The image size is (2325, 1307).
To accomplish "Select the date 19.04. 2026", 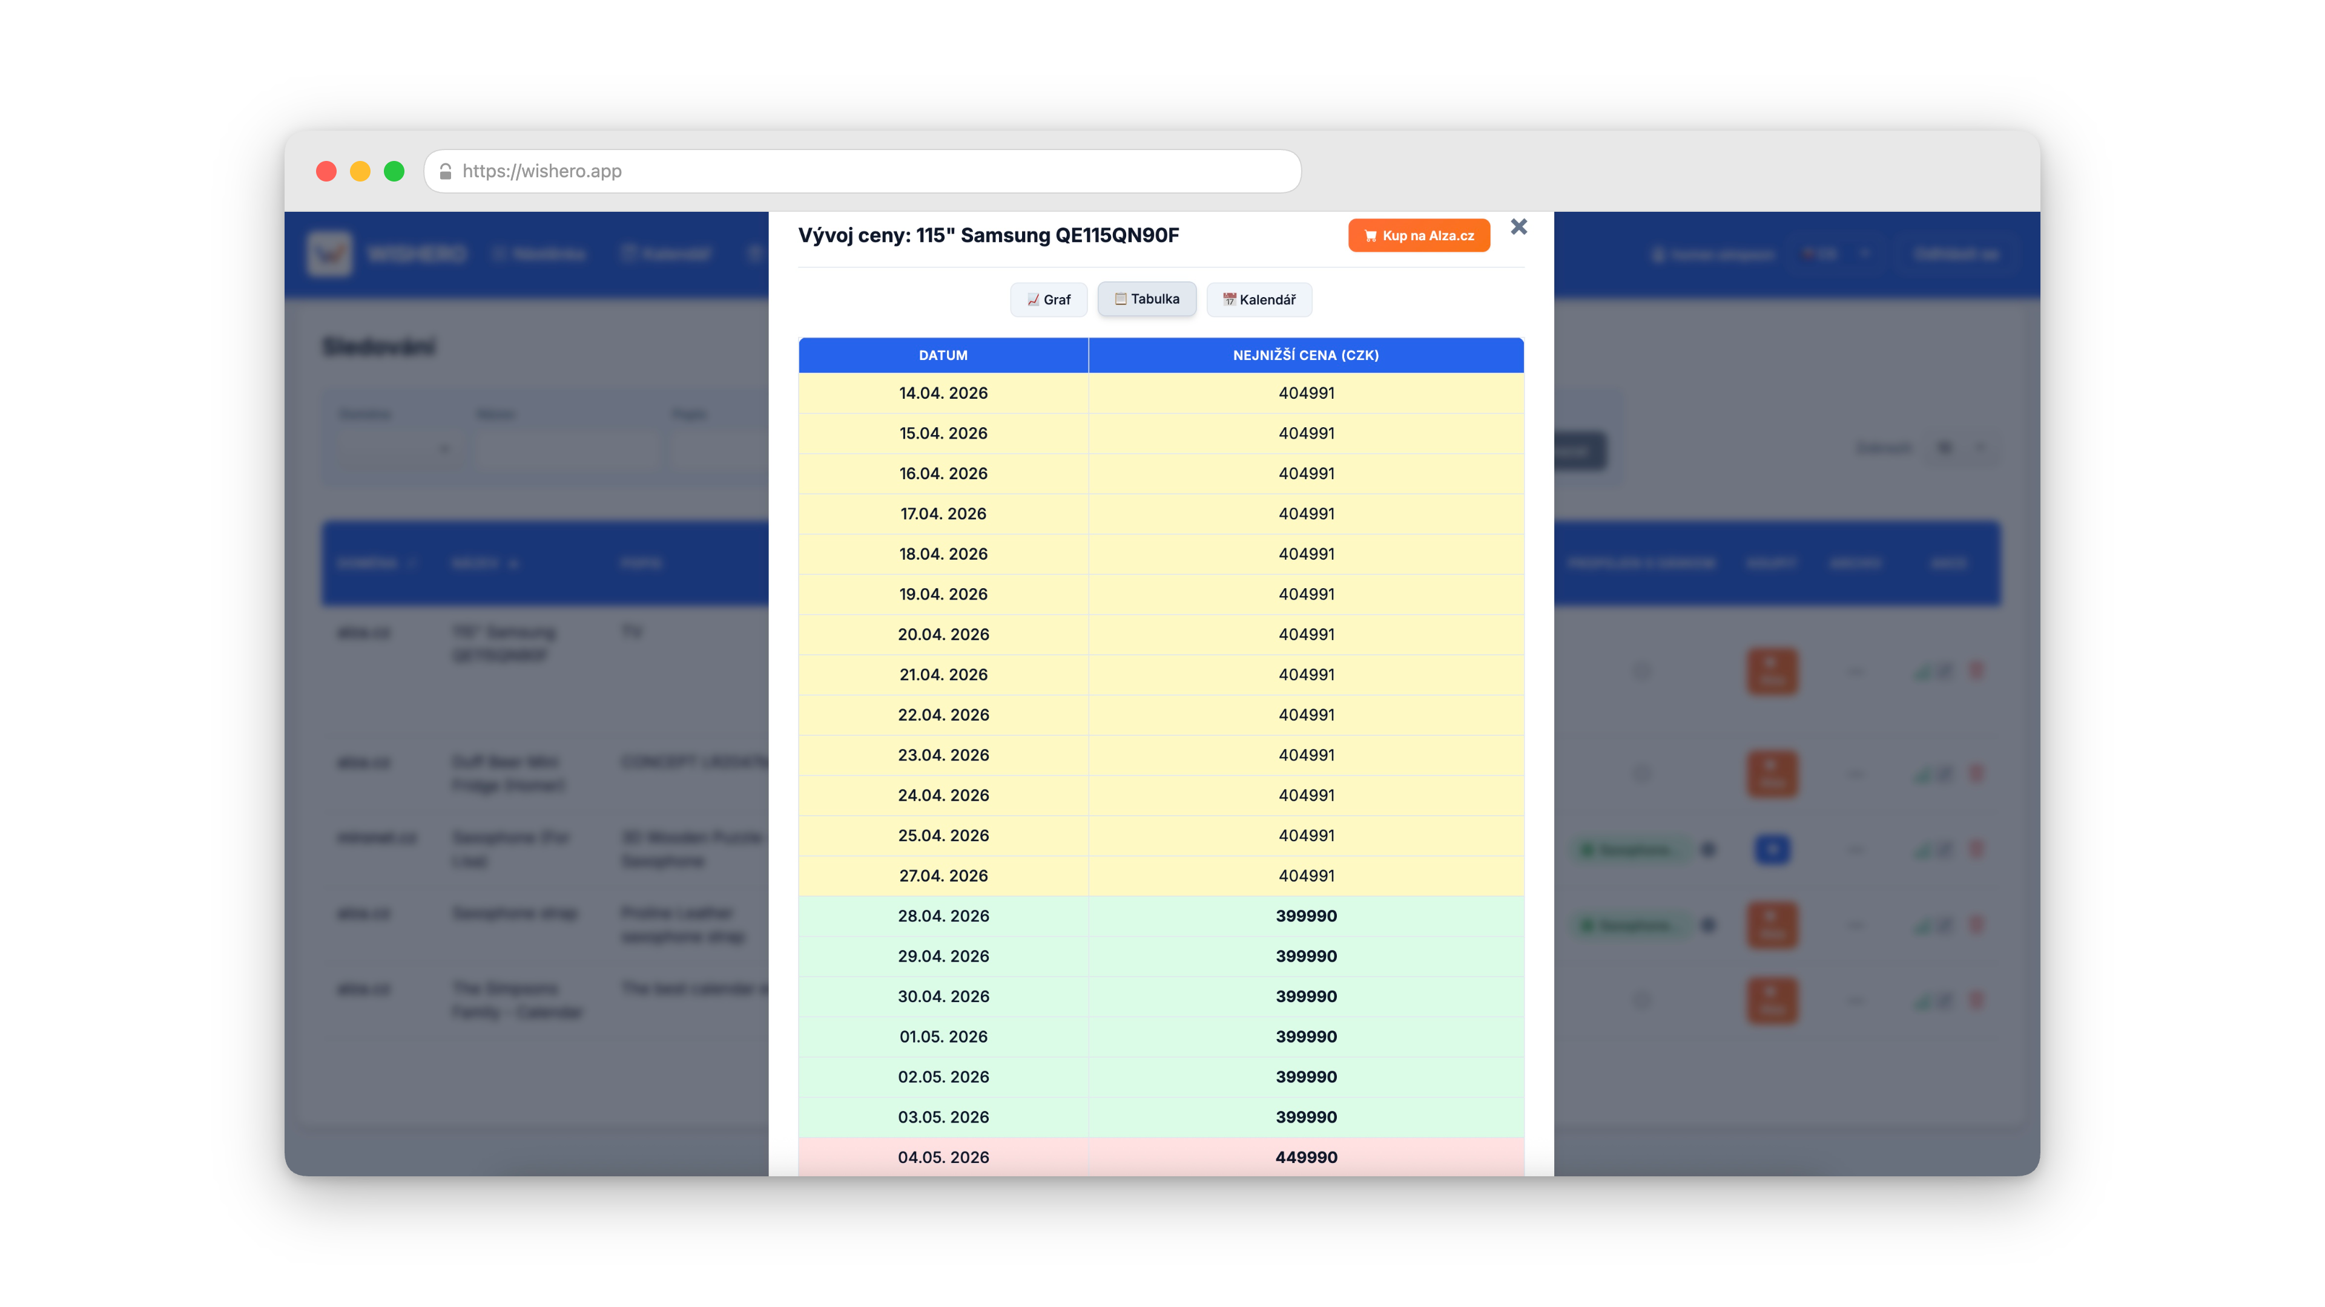I will coord(943,594).
